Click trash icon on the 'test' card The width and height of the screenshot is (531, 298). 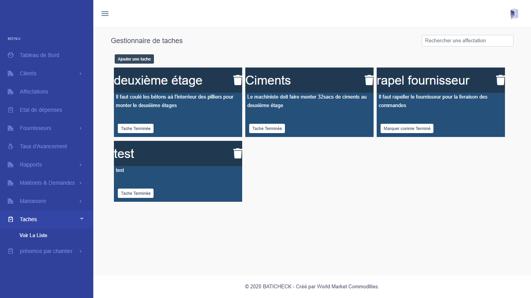[x=238, y=154]
